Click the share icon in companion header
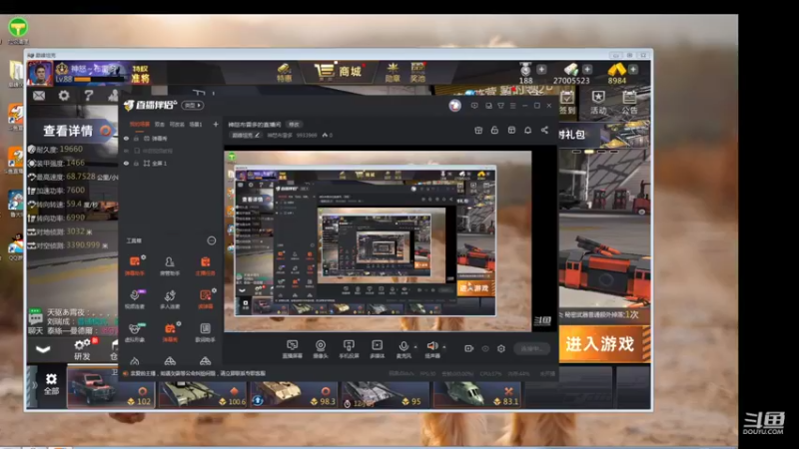Image resolution: width=799 pixels, height=449 pixels. [x=544, y=131]
